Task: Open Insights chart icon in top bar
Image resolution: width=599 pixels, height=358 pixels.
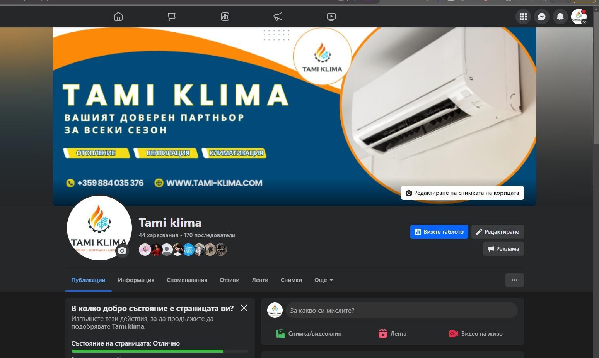Action: [x=225, y=17]
